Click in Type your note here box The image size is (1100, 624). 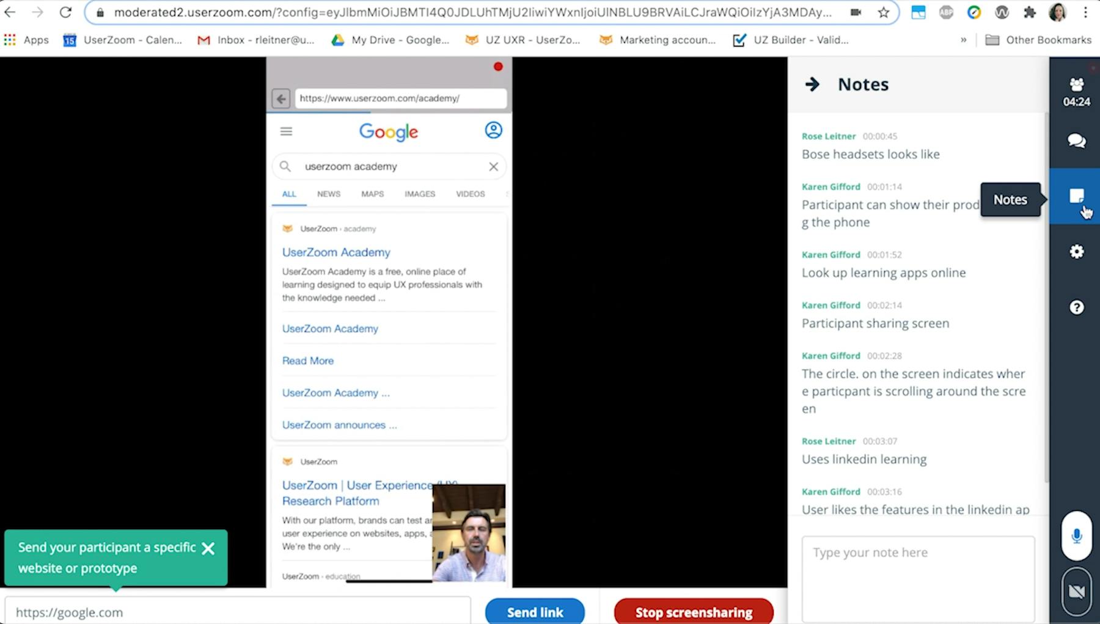[x=918, y=579]
